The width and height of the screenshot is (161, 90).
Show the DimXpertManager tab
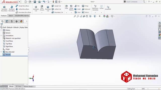click(17, 21)
